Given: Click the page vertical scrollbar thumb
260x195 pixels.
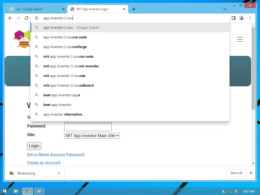Looking at the screenshot, I should coord(253,68).
